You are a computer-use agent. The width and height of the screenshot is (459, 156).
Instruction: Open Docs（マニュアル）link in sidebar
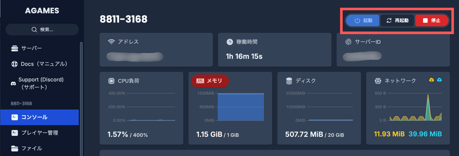point(44,64)
